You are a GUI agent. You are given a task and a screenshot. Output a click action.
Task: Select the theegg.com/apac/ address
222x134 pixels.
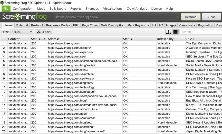click(68, 114)
